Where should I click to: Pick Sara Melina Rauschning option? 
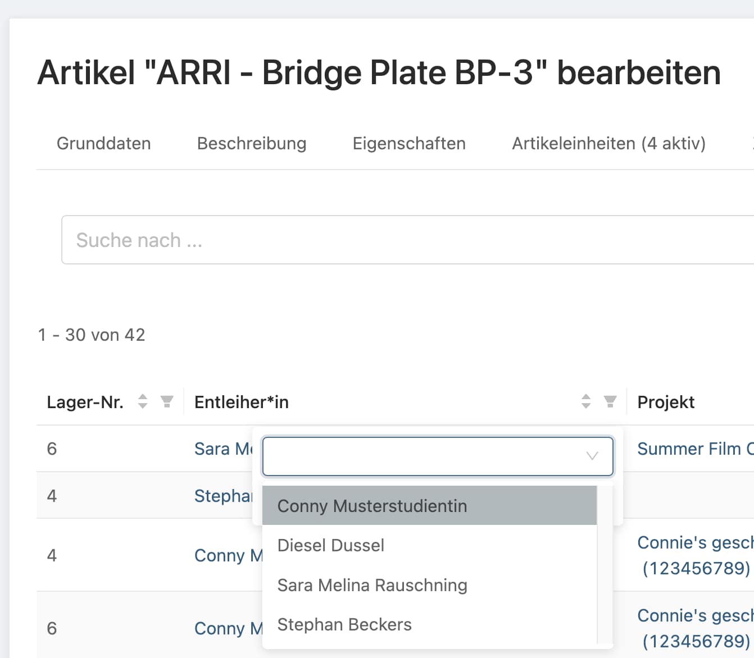click(x=372, y=585)
